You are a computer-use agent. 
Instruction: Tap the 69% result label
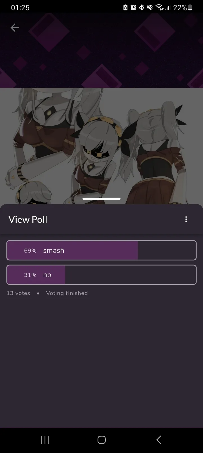pyautogui.click(x=30, y=251)
